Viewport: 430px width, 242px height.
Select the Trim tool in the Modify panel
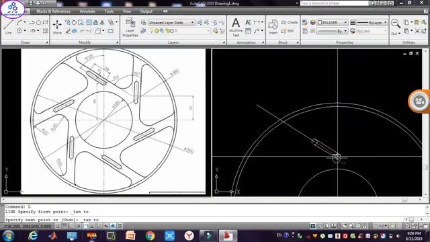coord(82,31)
